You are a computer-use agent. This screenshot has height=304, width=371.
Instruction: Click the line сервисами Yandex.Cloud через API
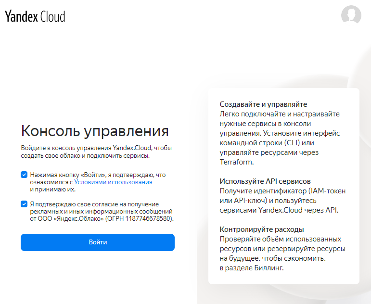pyautogui.click(x=279, y=210)
